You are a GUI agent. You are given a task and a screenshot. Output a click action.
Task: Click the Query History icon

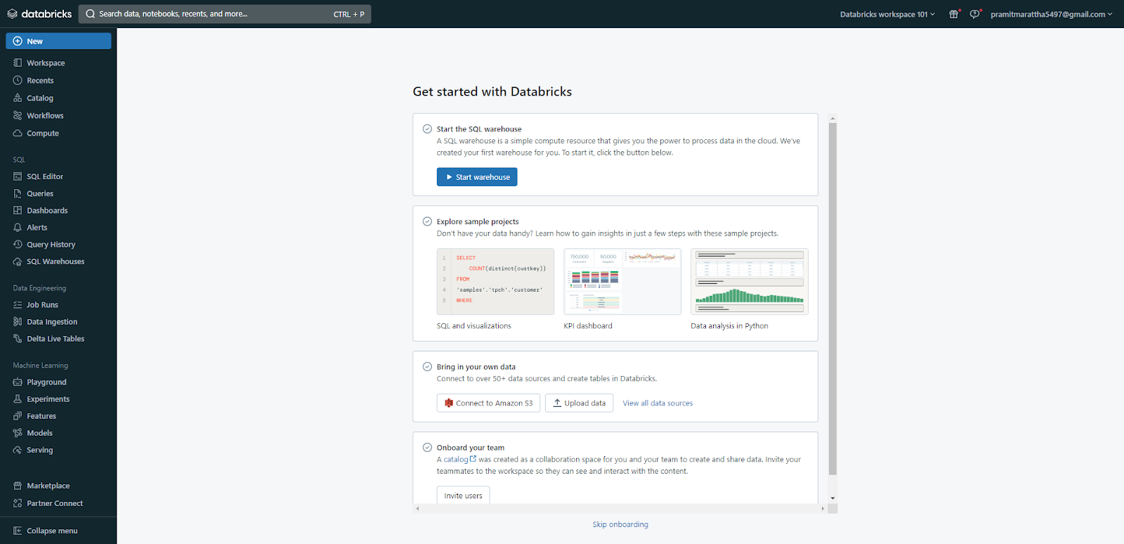pyautogui.click(x=18, y=244)
